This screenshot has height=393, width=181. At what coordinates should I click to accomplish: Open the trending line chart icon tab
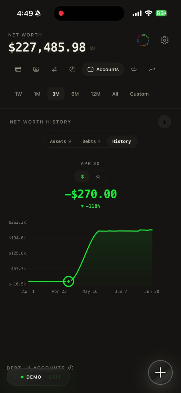tap(152, 69)
